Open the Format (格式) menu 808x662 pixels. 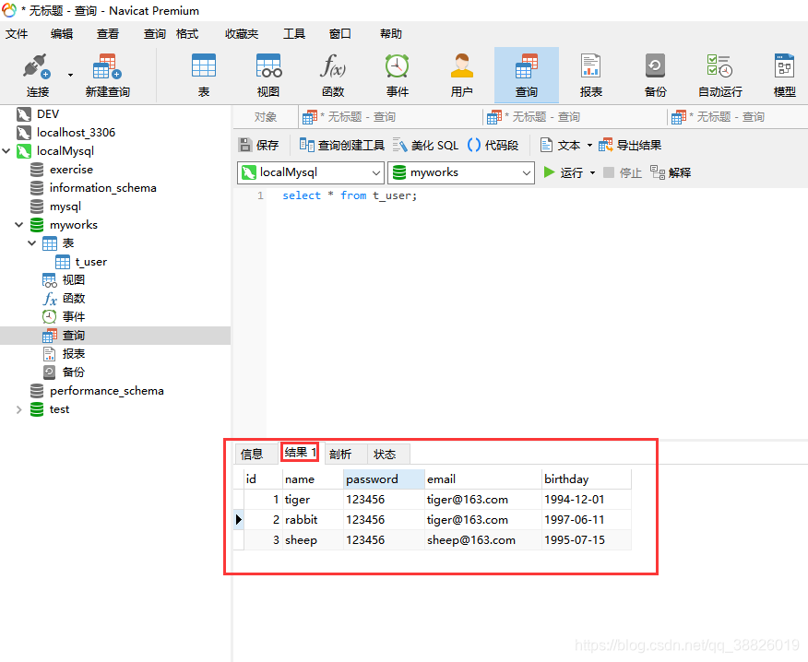[187, 34]
